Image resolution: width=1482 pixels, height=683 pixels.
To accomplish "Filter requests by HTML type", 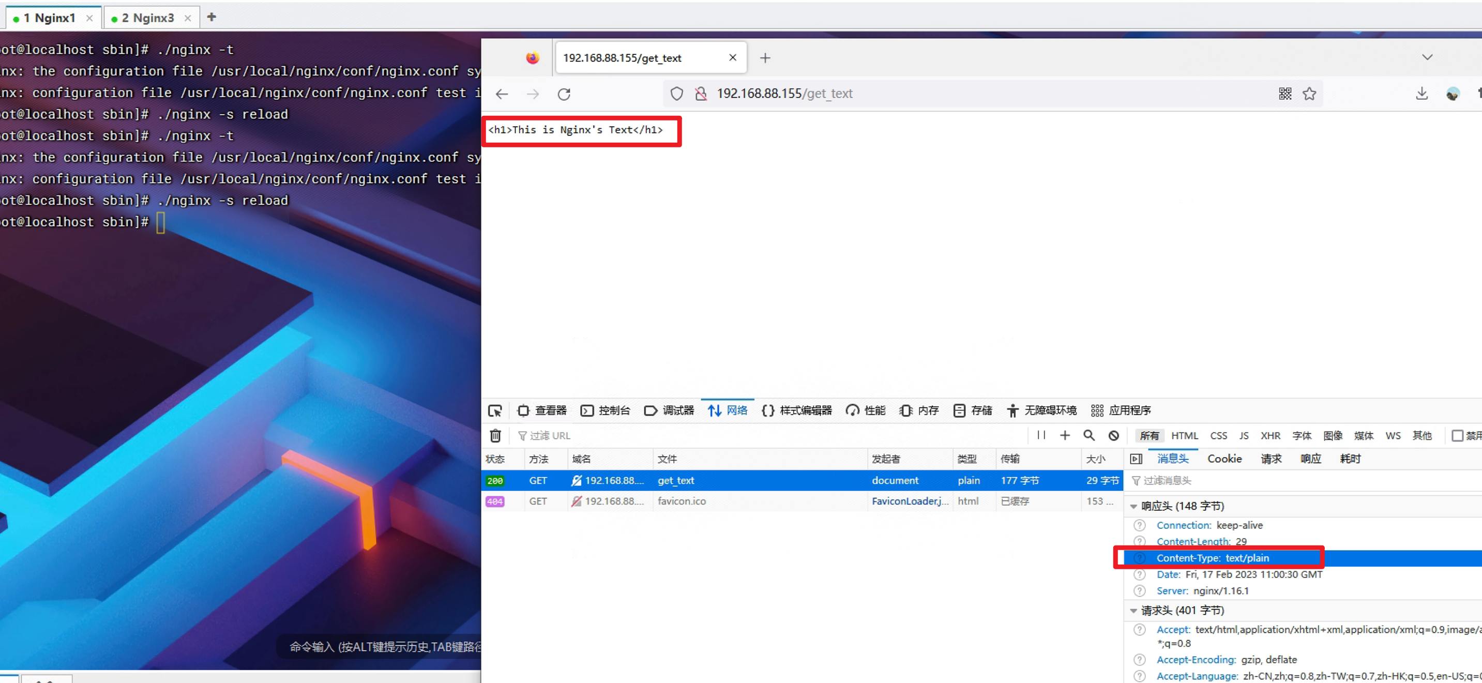I will (x=1184, y=435).
